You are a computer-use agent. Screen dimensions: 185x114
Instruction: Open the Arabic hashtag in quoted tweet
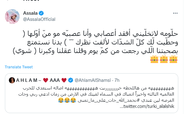pyautogui.click(x=109, y=100)
